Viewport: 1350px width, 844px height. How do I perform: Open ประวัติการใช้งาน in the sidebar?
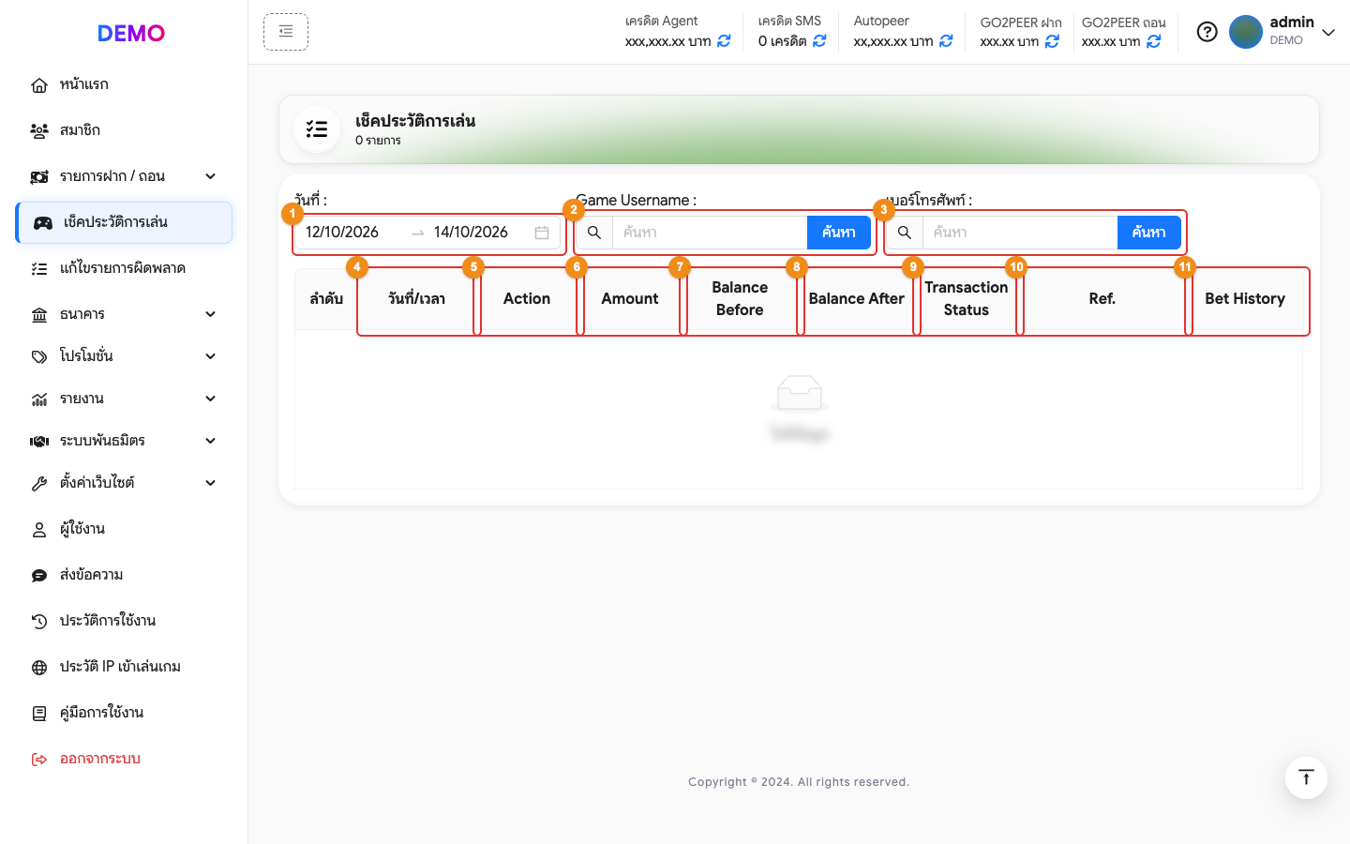[124, 621]
